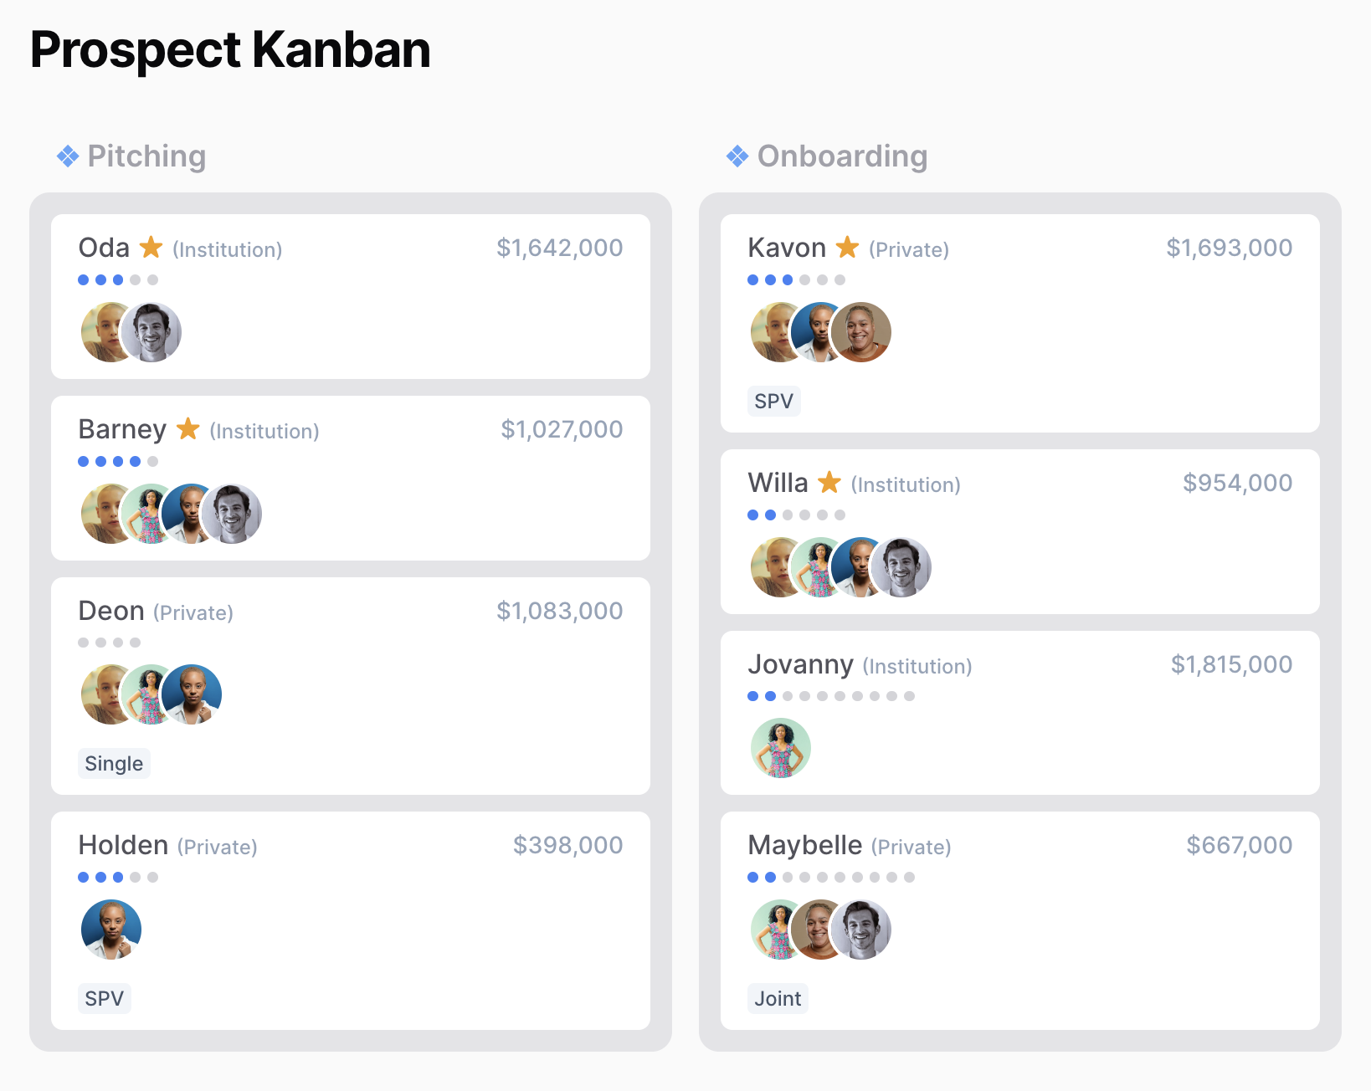Click the last avatar on Willa's card
Screen dimensions: 1371x1091
click(x=901, y=567)
